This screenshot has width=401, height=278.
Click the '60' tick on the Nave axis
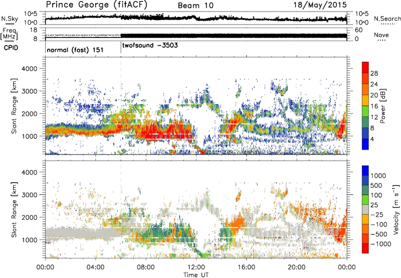click(x=358, y=30)
